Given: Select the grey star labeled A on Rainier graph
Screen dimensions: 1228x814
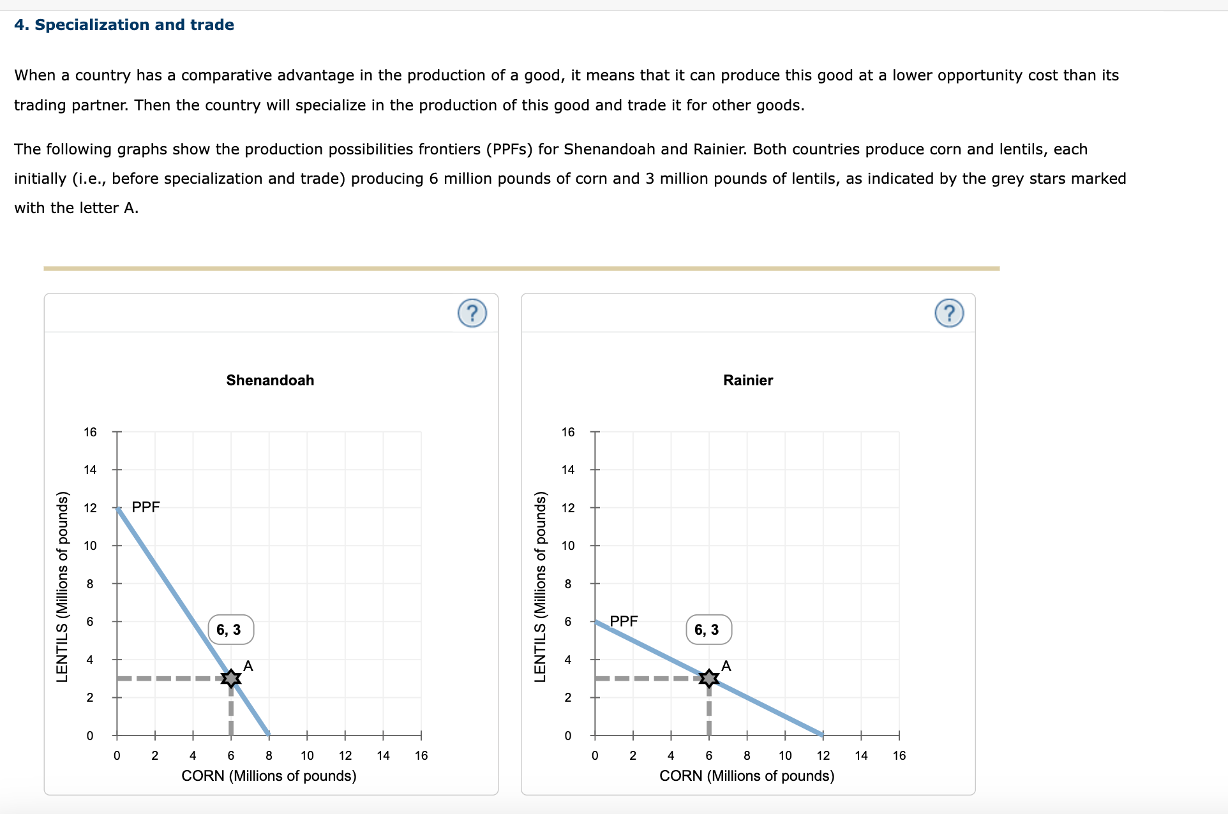Looking at the screenshot, I should pyautogui.click(x=708, y=678).
